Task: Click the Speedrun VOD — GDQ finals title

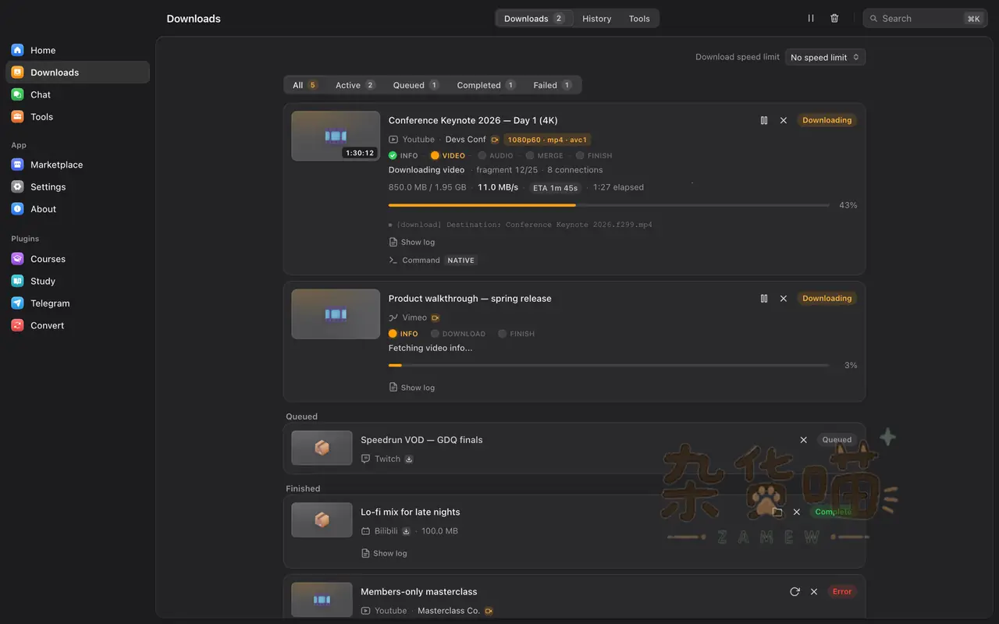Action: 421,440
